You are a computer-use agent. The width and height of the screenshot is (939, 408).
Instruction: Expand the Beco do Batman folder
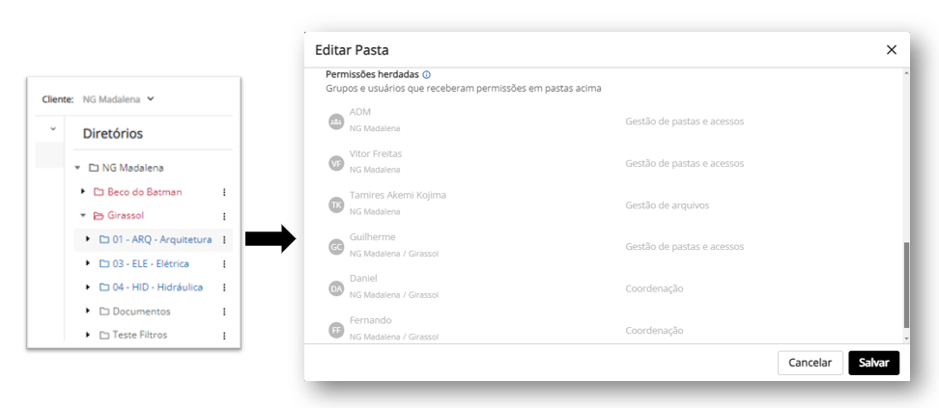[x=83, y=192]
